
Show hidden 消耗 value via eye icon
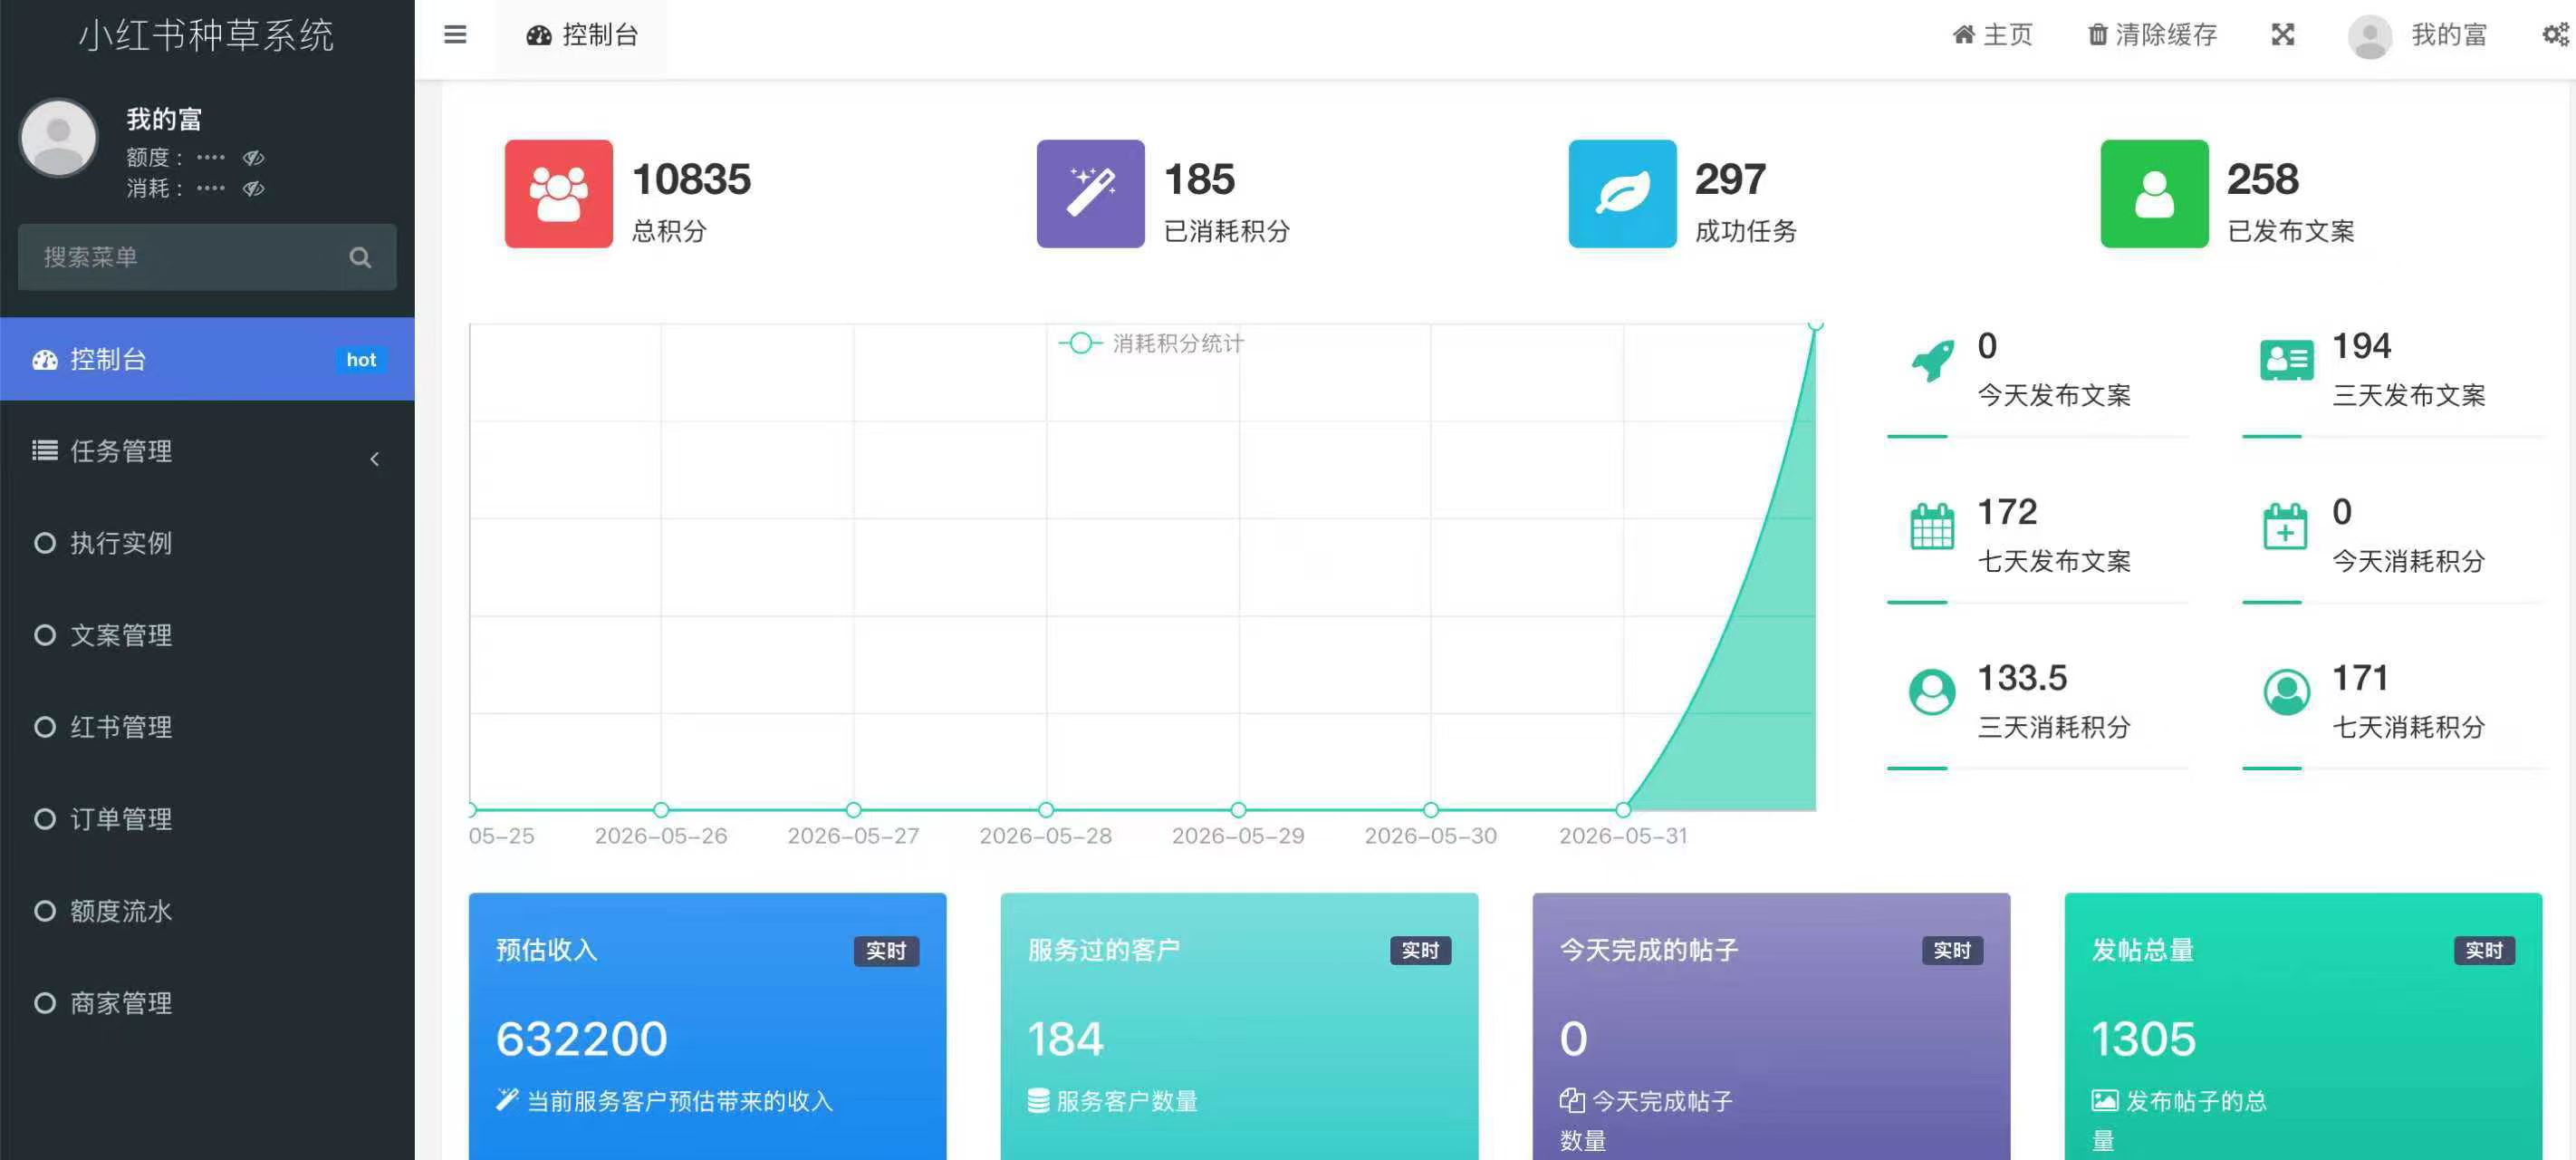[253, 188]
